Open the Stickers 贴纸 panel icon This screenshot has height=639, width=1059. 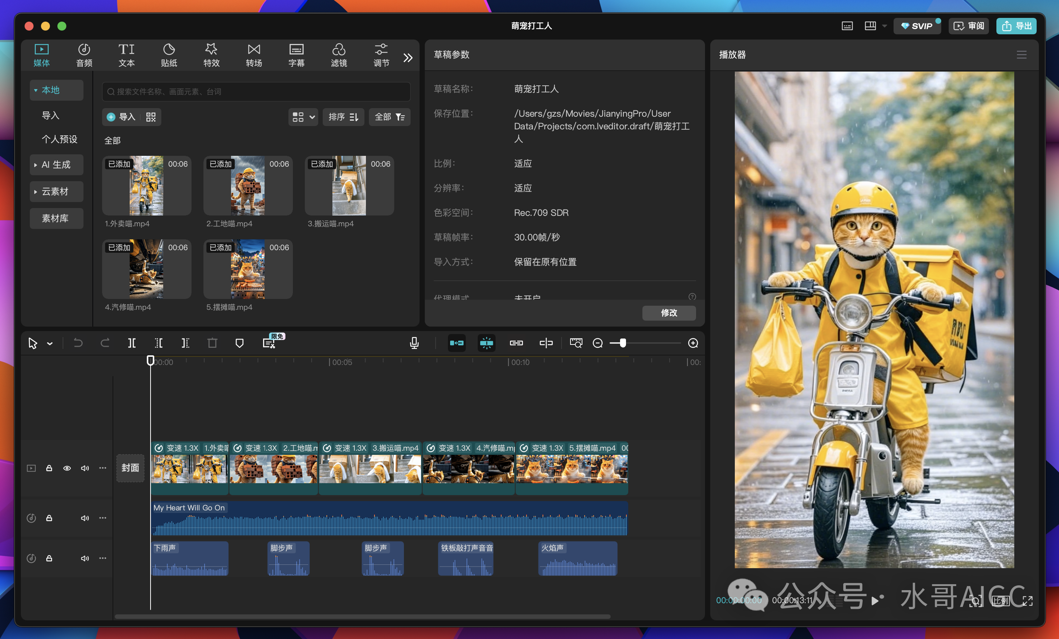169,55
